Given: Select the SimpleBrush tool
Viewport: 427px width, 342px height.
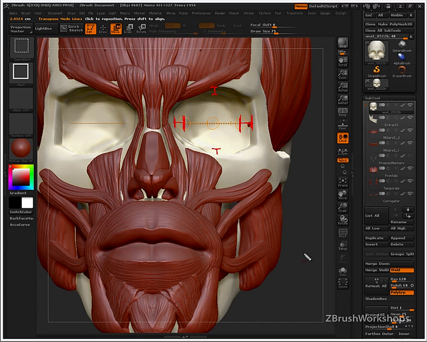Looking at the screenshot, I should (377, 72).
